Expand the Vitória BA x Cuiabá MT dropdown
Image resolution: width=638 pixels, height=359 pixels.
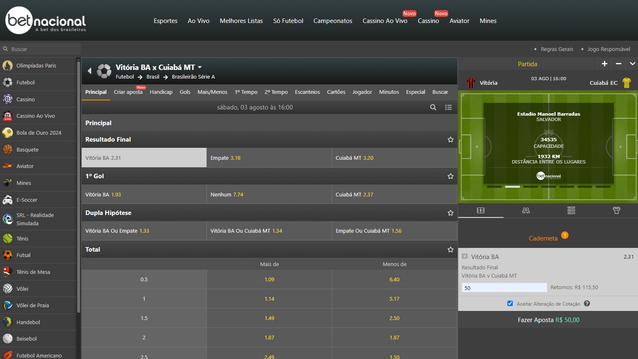tap(200, 67)
